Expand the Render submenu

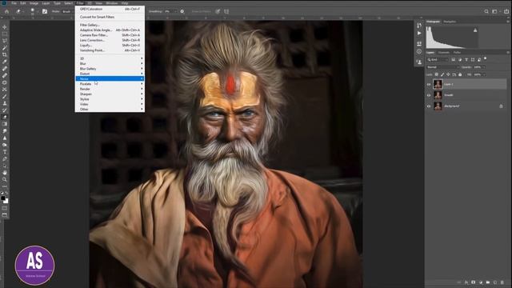pos(110,89)
